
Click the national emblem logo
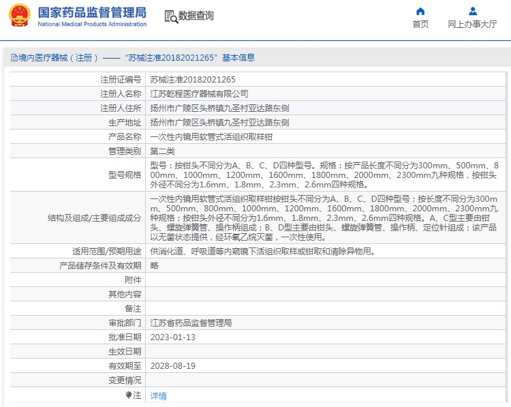tap(20, 15)
